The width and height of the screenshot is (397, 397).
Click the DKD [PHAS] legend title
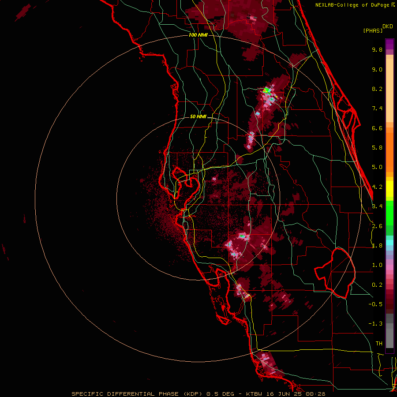(378, 28)
